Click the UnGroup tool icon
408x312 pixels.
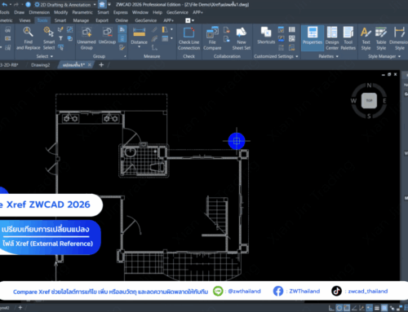(x=107, y=33)
